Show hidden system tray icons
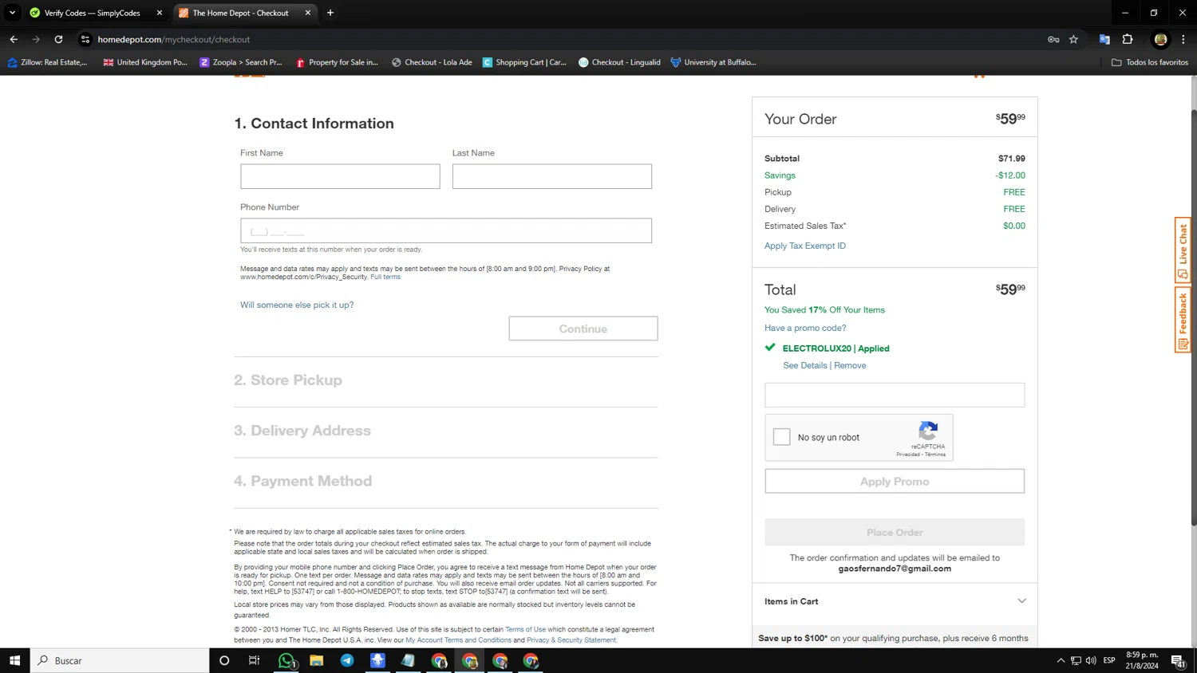Screen dimensions: 1197x673 point(1061,660)
